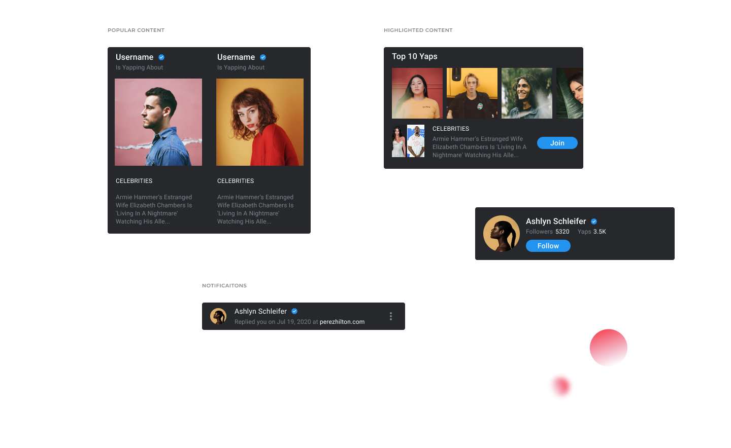Click the Followers 5320 count
Image resolution: width=731 pixels, height=448 pixels.
pos(548,232)
